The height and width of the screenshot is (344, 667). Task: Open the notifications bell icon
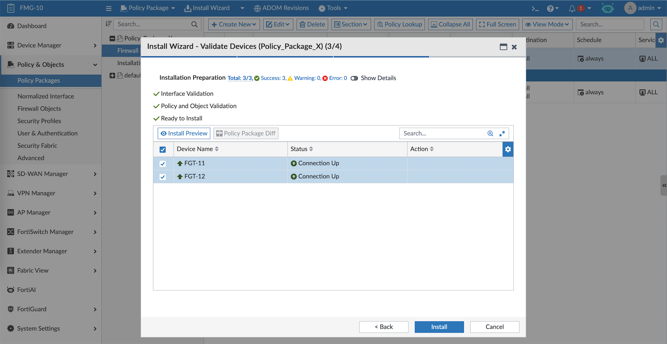[x=572, y=8]
